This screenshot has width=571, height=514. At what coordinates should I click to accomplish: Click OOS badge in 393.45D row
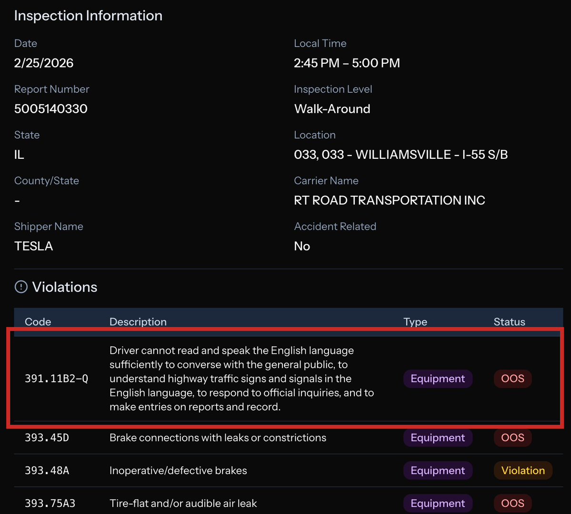[512, 437]
